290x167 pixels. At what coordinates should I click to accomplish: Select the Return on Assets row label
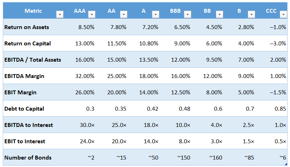point(27,27)
